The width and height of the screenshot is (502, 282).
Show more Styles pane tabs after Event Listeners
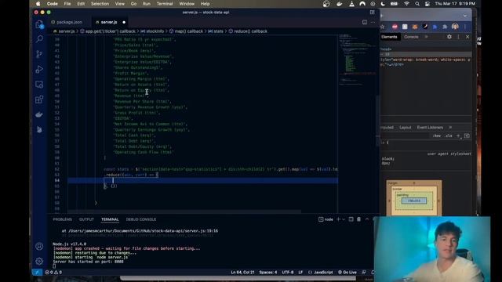click(x=450, y=127)
